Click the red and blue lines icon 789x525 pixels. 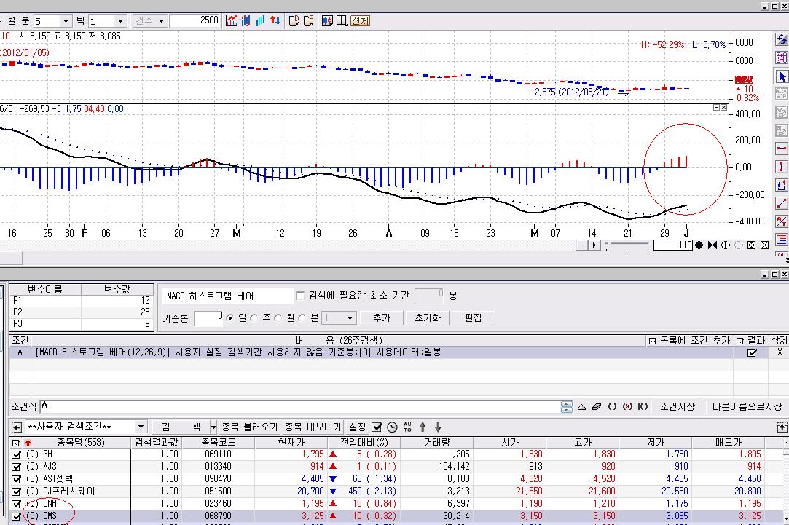point(782,240)
